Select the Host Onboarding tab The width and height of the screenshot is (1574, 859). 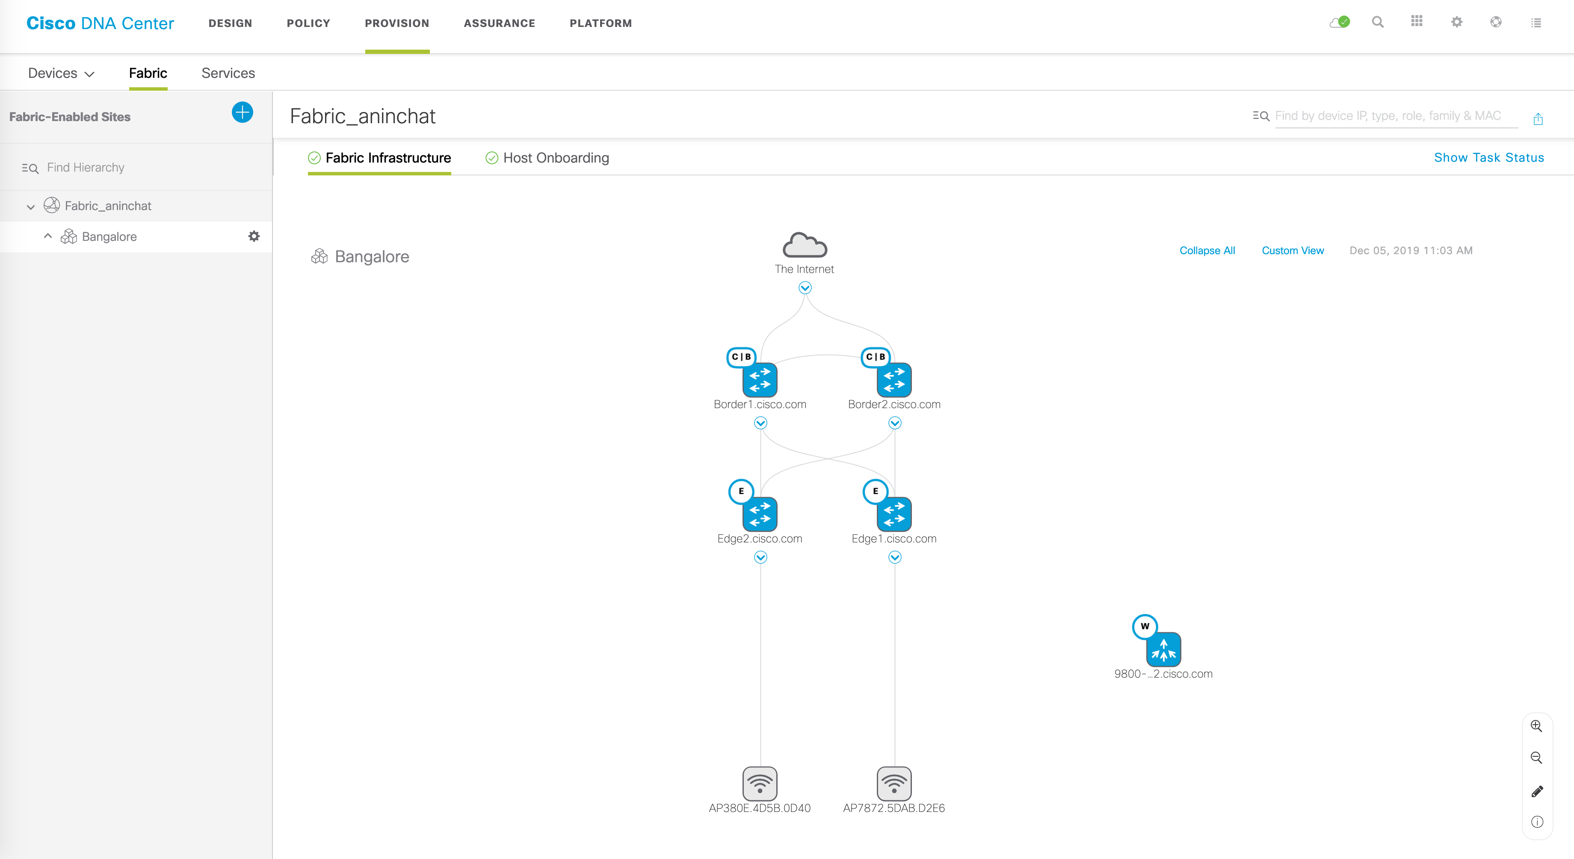pyautogui.click(x=547, y=158)
